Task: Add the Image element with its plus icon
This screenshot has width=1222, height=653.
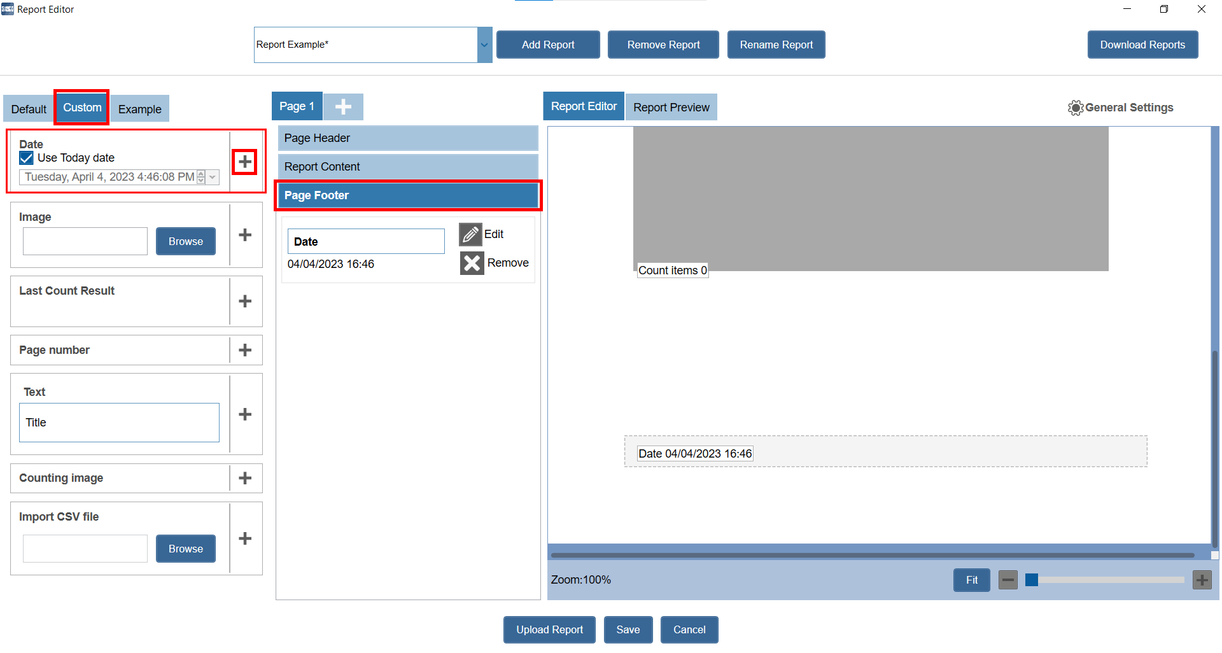Action: (245, 235)
